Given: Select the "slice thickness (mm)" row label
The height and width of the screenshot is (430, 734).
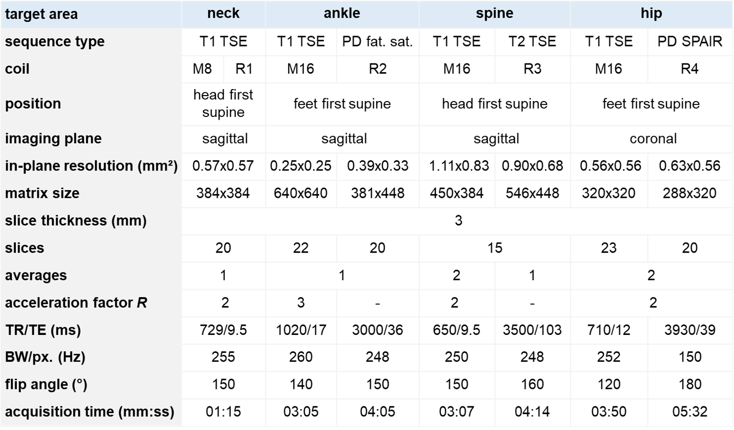Looking at the screenshot, I should pos(76,221).
